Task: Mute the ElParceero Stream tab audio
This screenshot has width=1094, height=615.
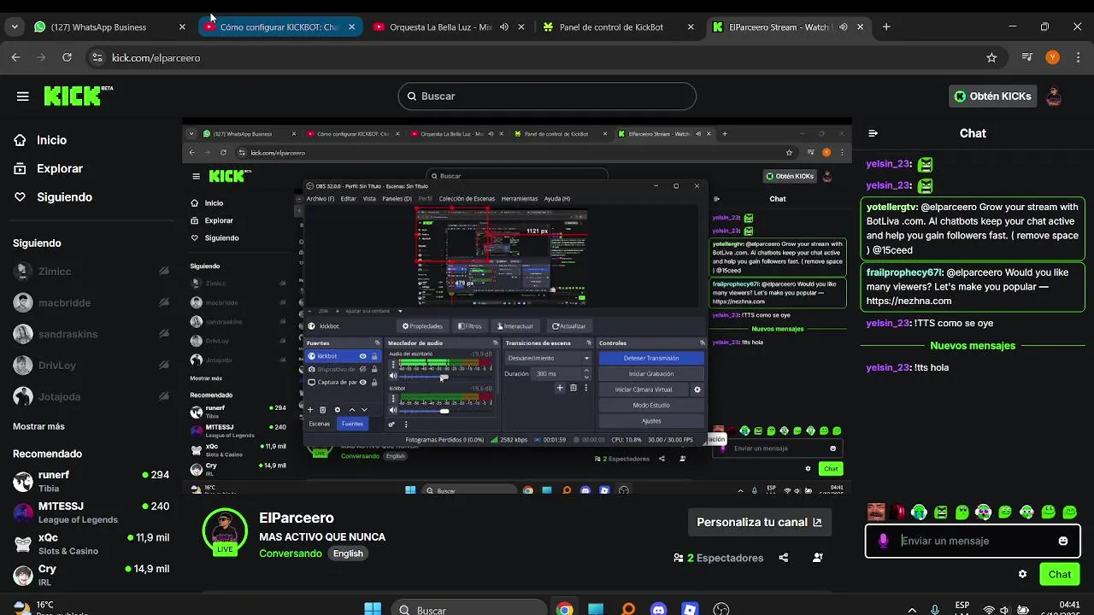Action: click(844, 27)
